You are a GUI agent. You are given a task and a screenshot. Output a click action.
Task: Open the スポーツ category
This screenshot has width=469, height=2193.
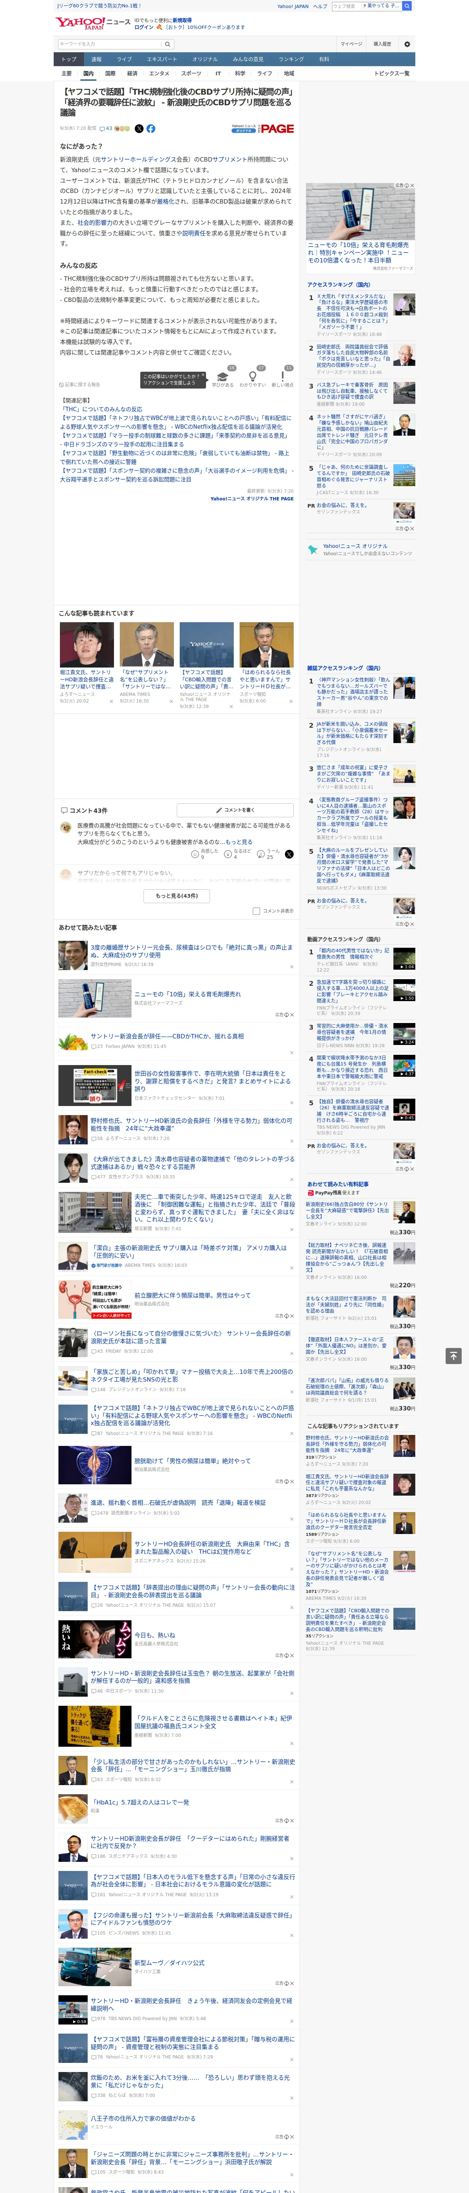[191, 73]
